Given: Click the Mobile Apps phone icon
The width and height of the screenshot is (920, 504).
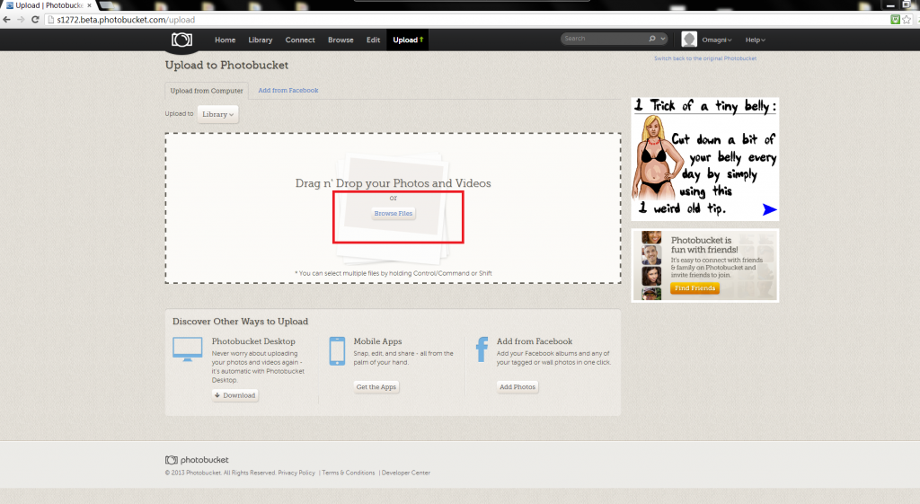Looking at the screenshot, I should (x=338, y=351).
